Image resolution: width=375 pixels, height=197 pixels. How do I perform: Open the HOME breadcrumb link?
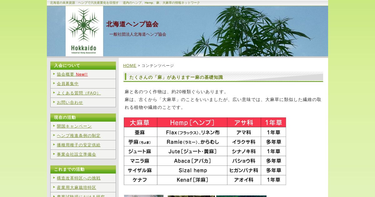[130, 66]
